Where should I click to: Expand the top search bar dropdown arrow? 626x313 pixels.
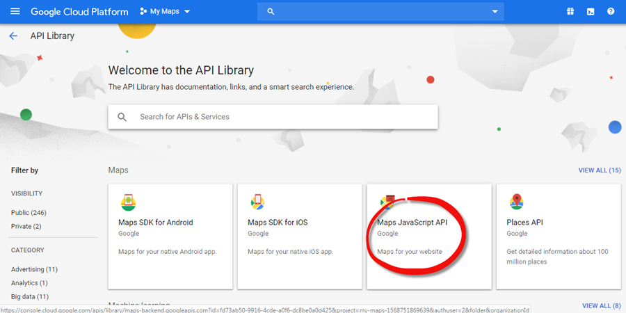click(495, 12)
